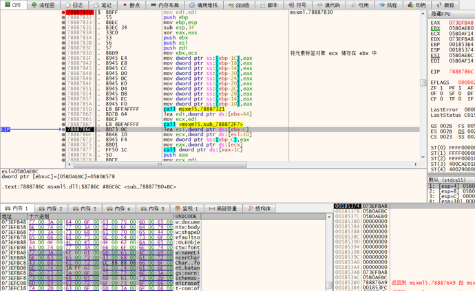475x291 pixels.
Task: Toggle the breakpoint dot at address 78887830
Action: 63,12
